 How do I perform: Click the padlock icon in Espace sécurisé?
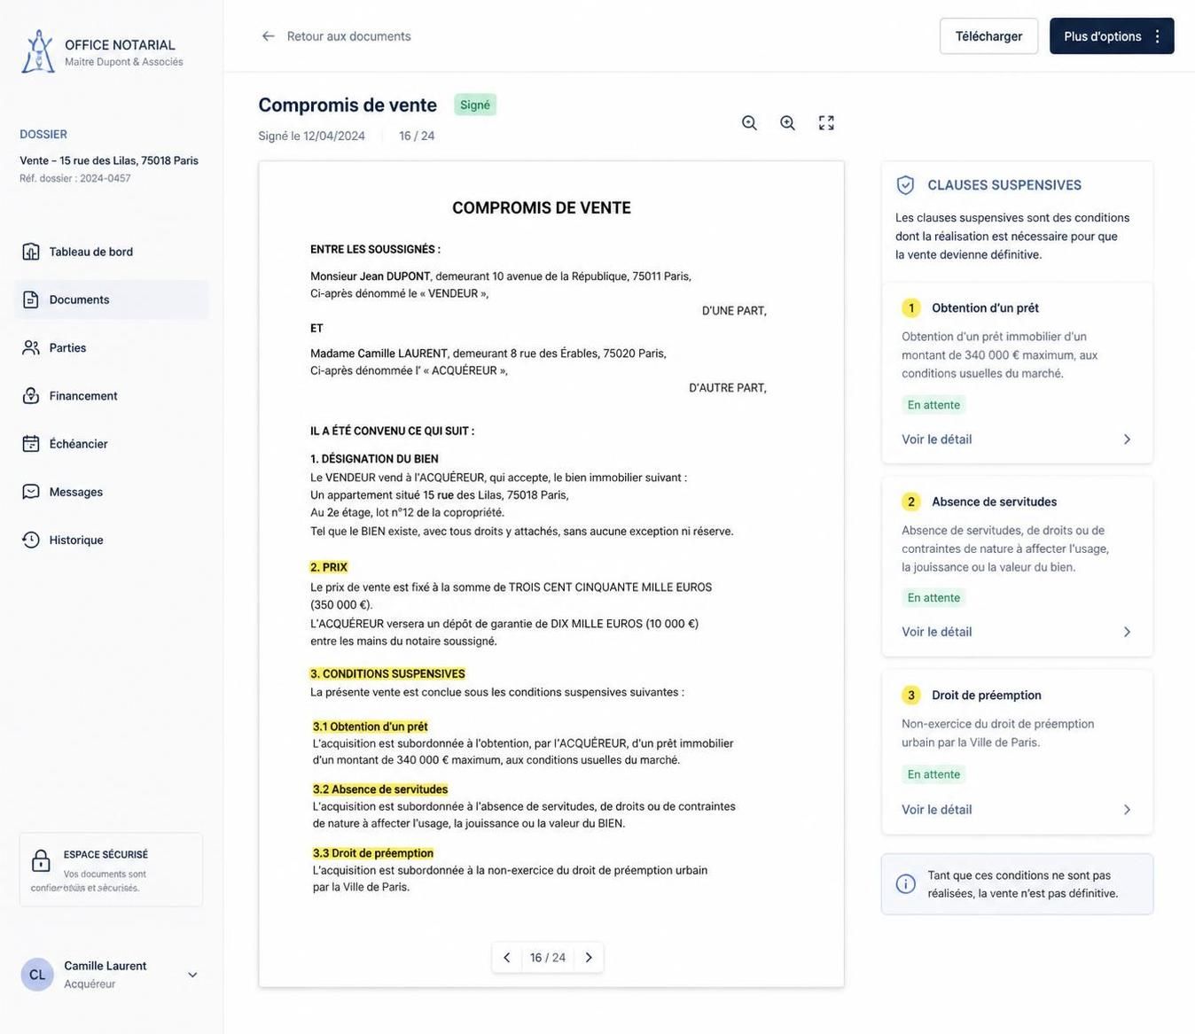click(x=41, y=860)
